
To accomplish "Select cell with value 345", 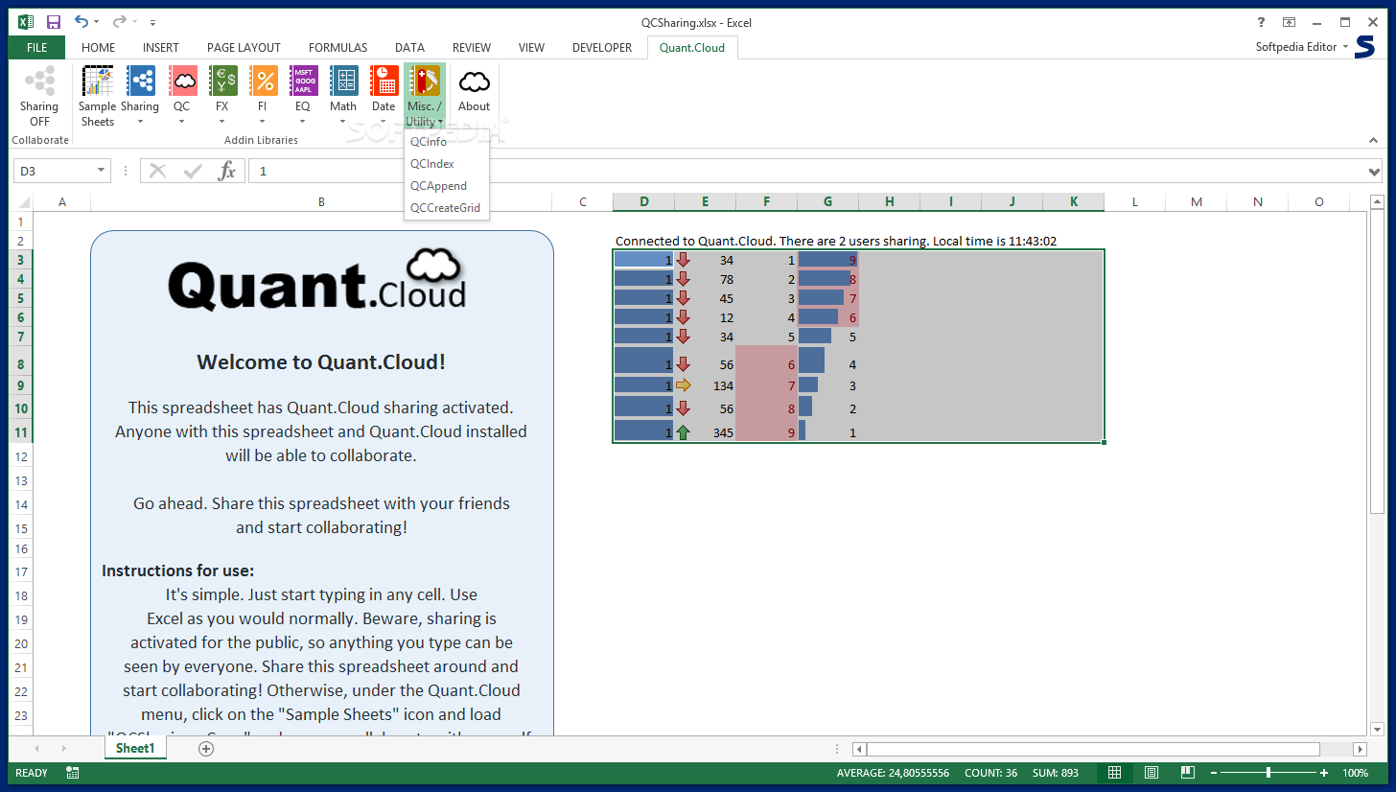I will pos(706,432).
